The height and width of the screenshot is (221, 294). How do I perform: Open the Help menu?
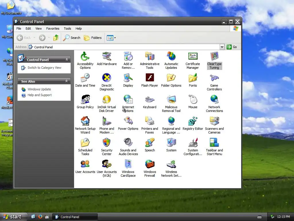[x=79, y=28]
